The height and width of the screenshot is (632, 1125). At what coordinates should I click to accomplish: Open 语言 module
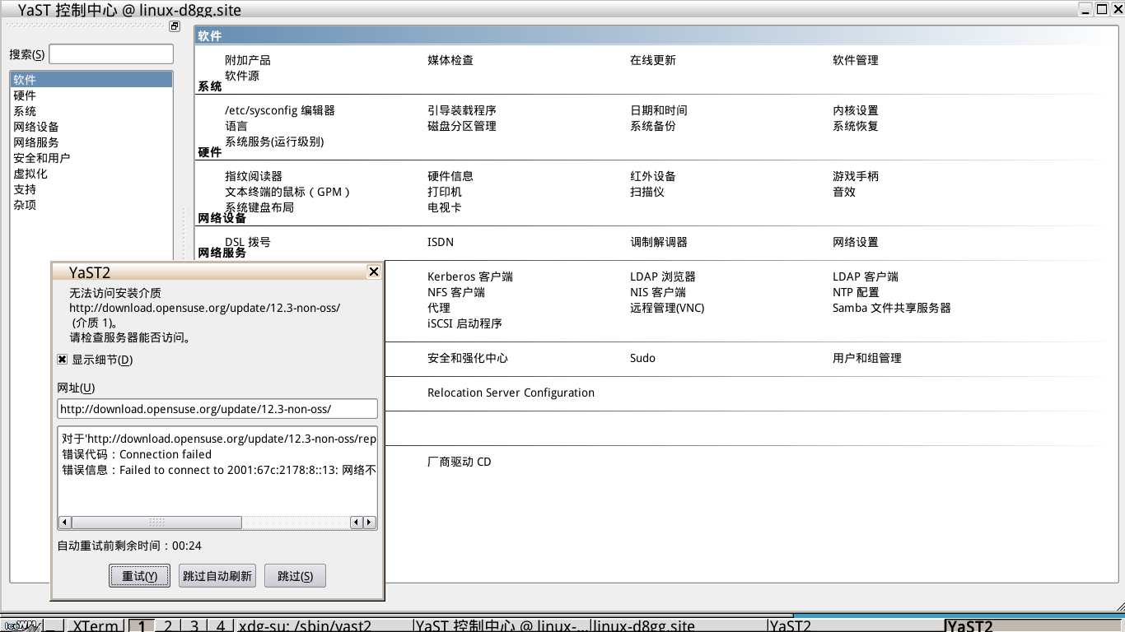click(x=236, y=126)
